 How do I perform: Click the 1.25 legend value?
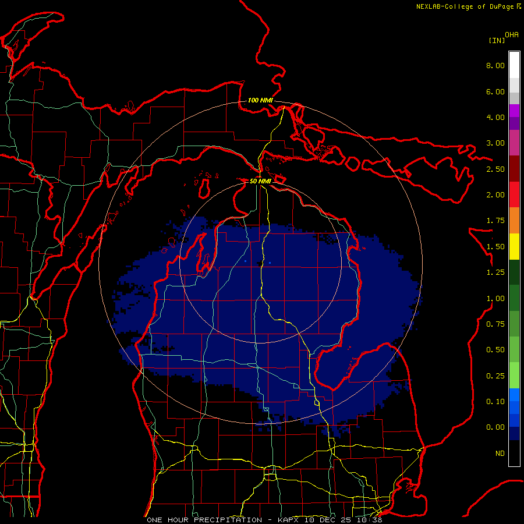495,272
